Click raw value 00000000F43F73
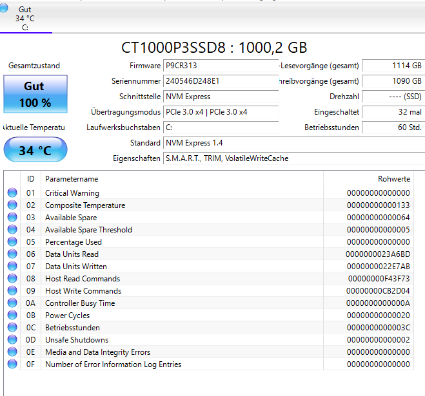The image size is (425, 396). pos(379,279)
